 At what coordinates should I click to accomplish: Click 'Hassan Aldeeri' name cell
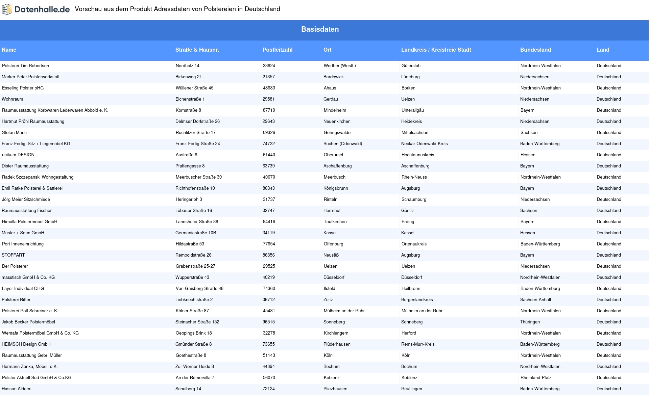pyautogui.click(x=17, y=389)
